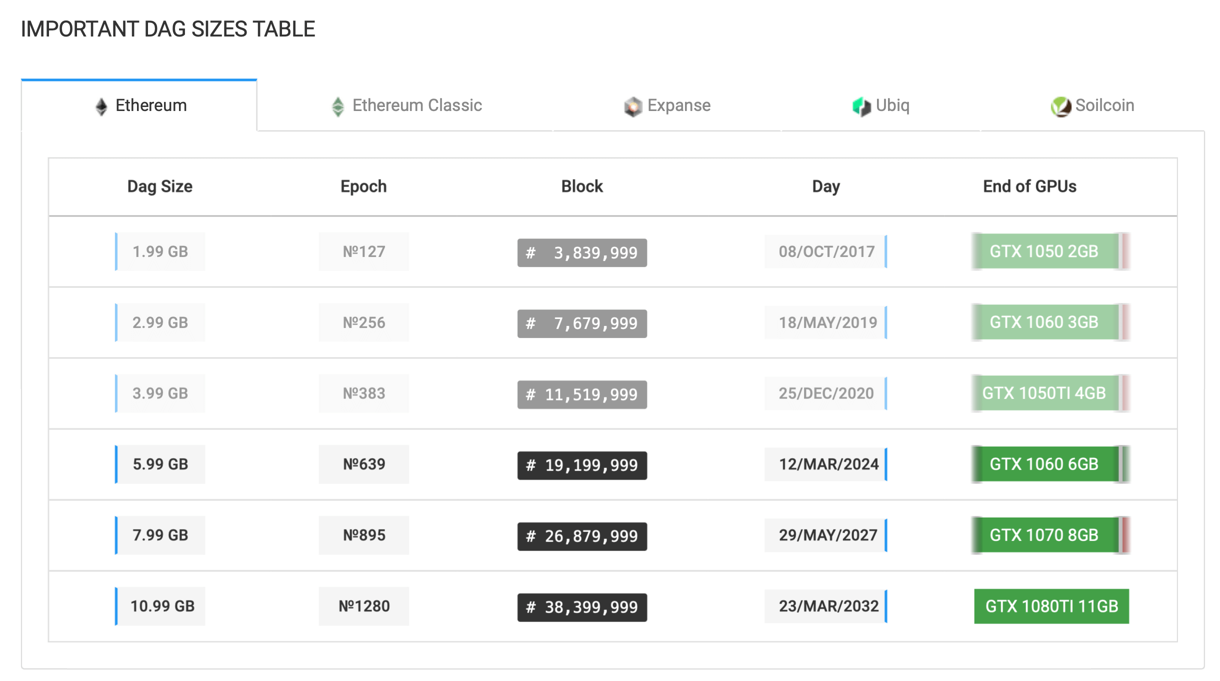Image resolution: width=1220 pixels, height=681 pixels.
Task: Click the epoch №895 cell
Action: [364, 535]
